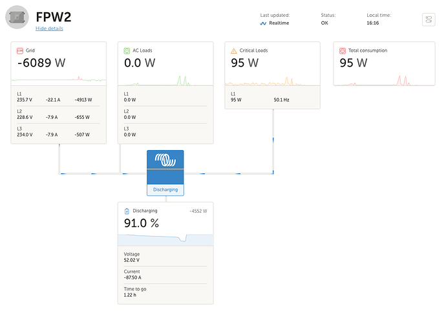Click the Critical Loads sparkline graph
This screenshot has width=446, height=311.
[x=273, y=80]
